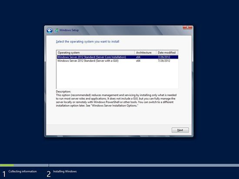239x179 pixels.
Task: Click the 7/26/2012 date in the GUI row
Action: tap(164, 61)
